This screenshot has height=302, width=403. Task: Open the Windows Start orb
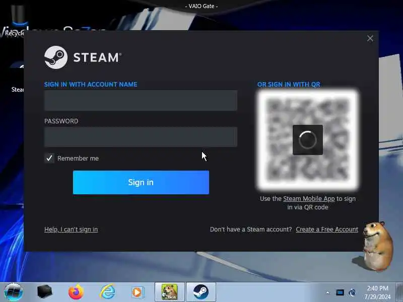(x=14, y=292)
